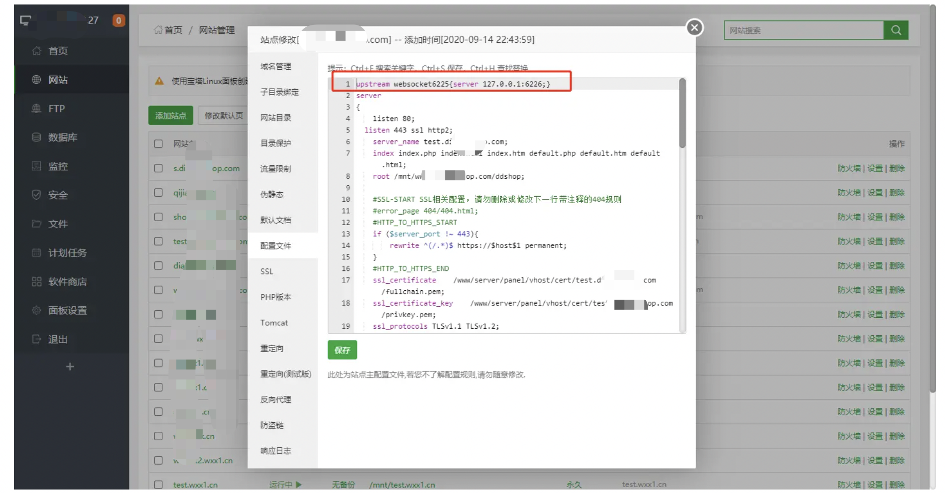Open the test.wxx1.cn site name link

195,485
